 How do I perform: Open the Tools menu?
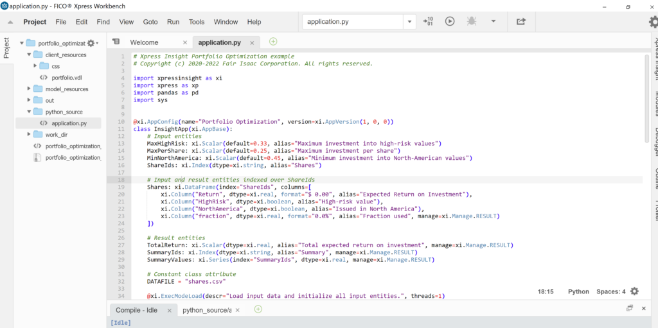(x=197, y=22)
